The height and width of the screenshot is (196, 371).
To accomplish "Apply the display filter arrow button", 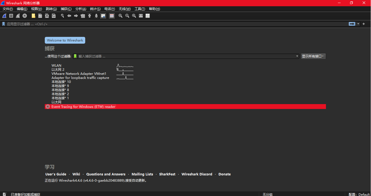I will [352, 24].
